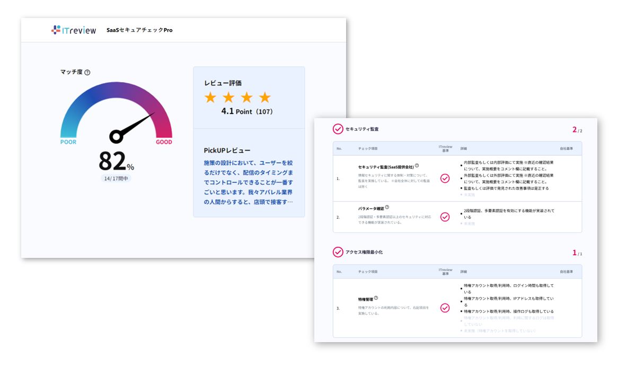Image resolution: width=636 pixels, height=367 pixels.
Task: Click the セキュリティ監査(SaaS提供会社) item name
Action: [x=386, y=167]
